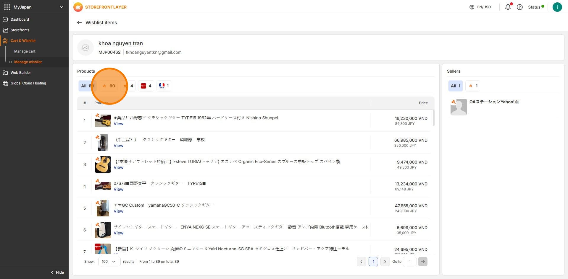Viewport: 568px width, 279px height.
Task: Click the Storefronts shop icon
Action: pyautogui.click(x=5, y=30)
